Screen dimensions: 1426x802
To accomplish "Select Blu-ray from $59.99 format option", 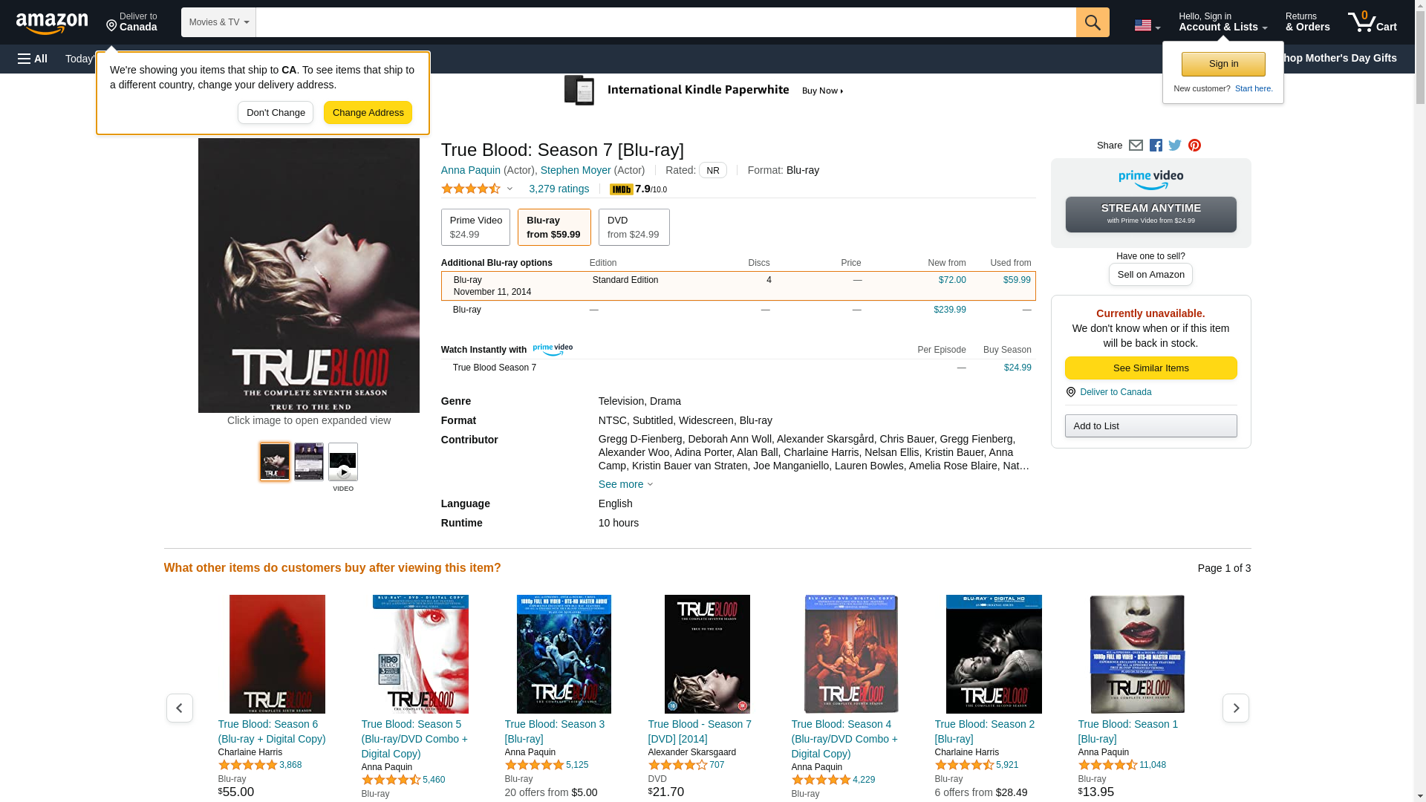I will (554, 227).
